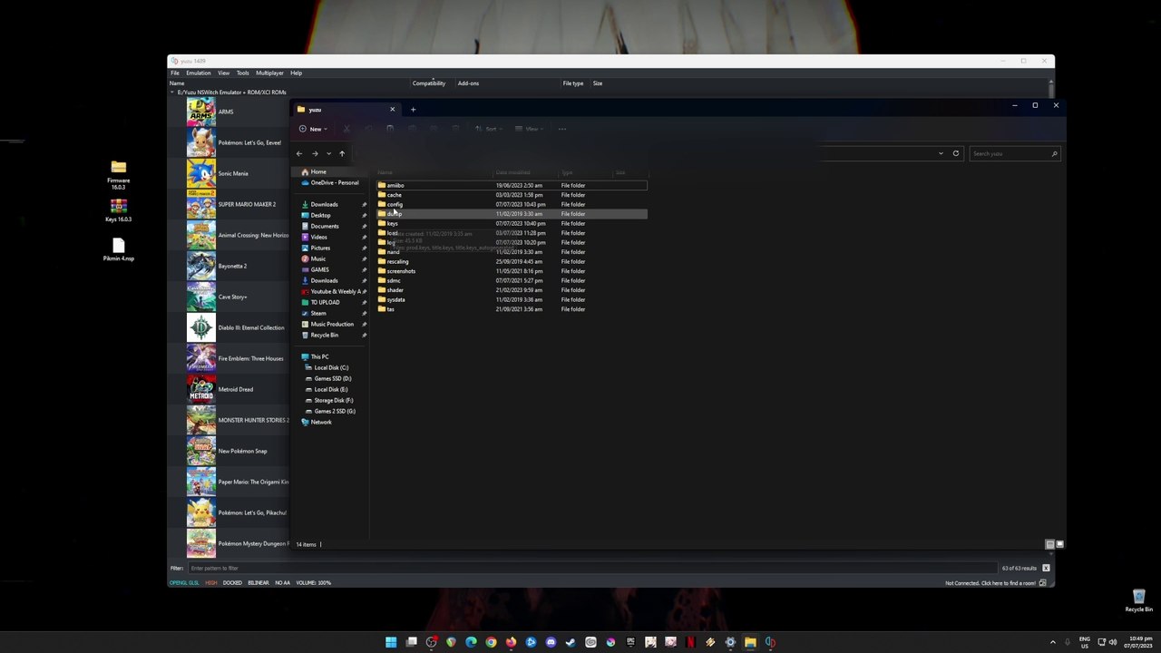The height and width of the screenshot is (653, 1161).
Task: Open the recent locations chevron
Action: [x=328, y=153]
